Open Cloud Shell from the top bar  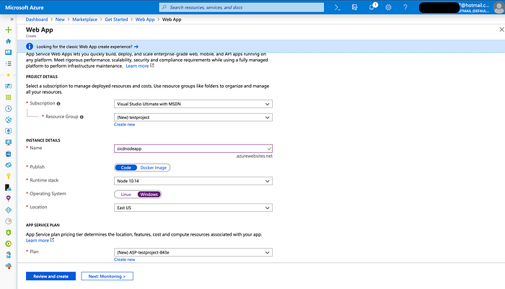point(337,7)
